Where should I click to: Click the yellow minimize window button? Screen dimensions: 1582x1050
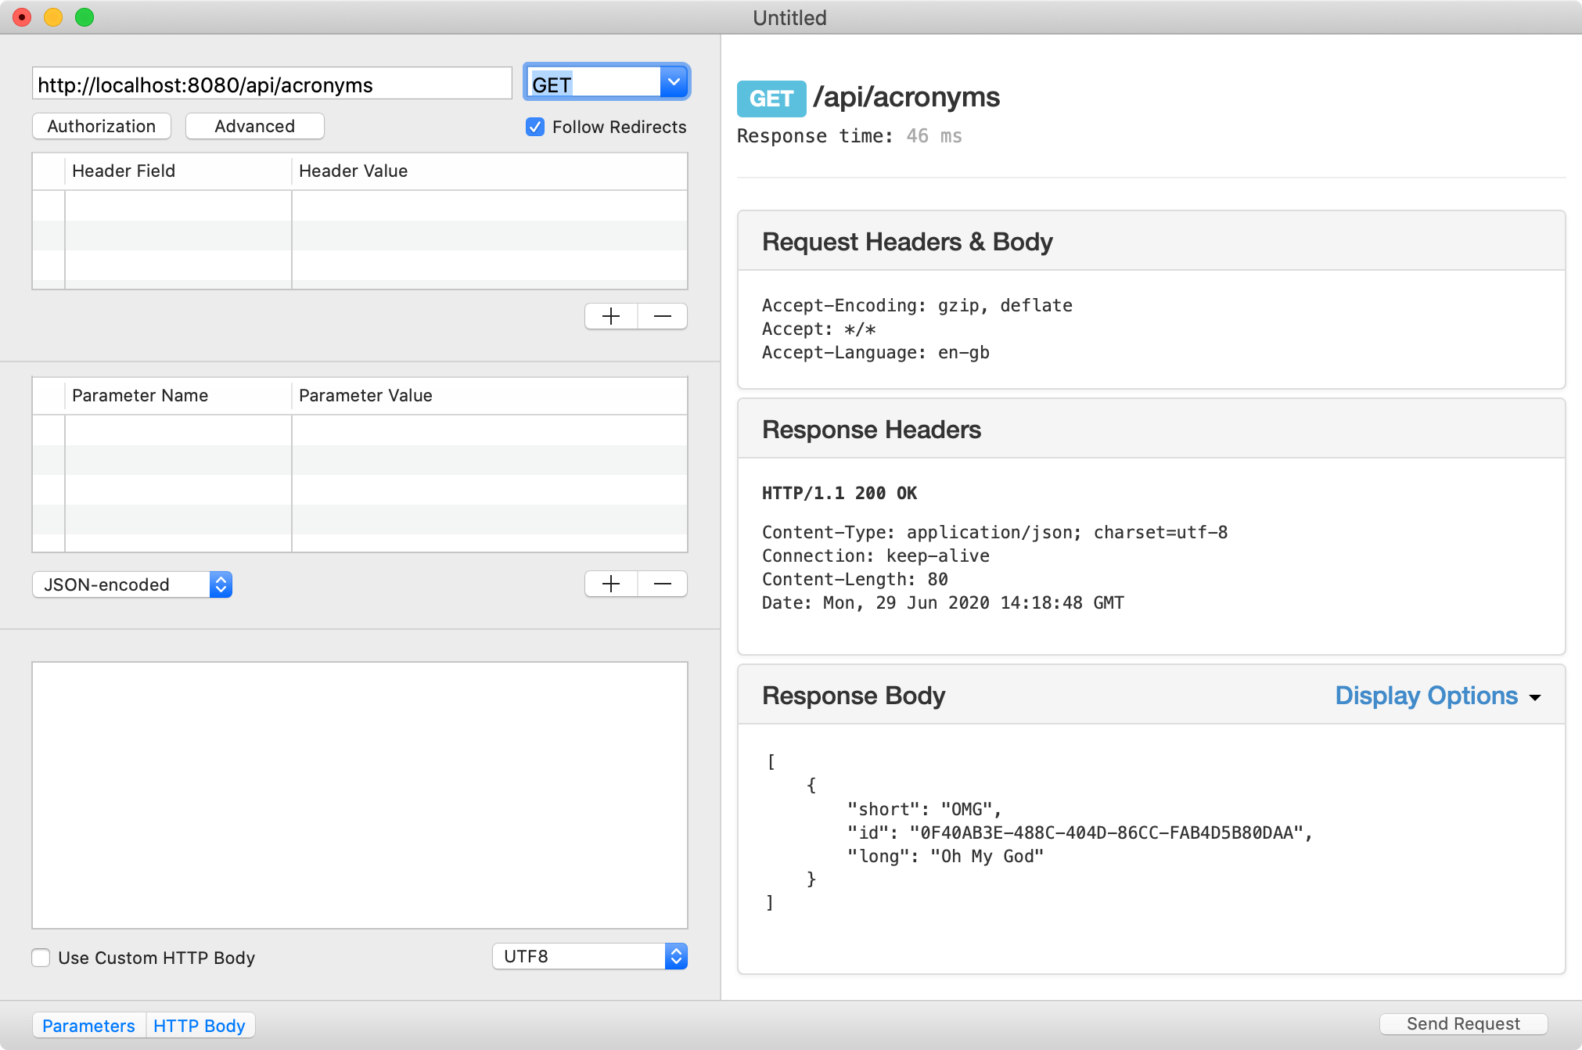click(x=53, y=16)
